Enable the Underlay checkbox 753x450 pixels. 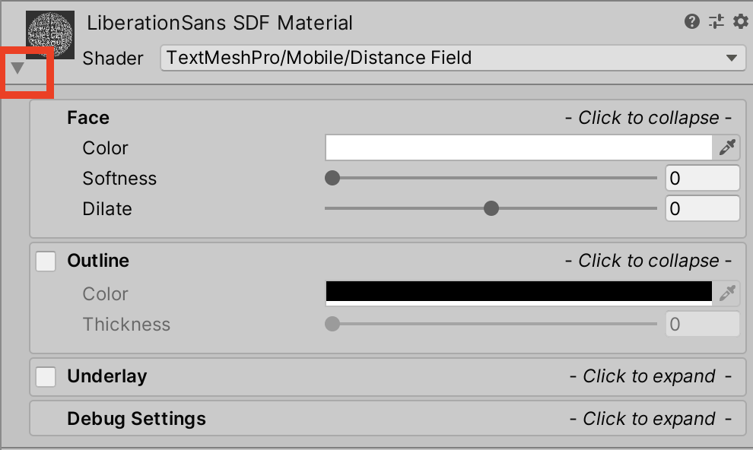click(46, 377)
